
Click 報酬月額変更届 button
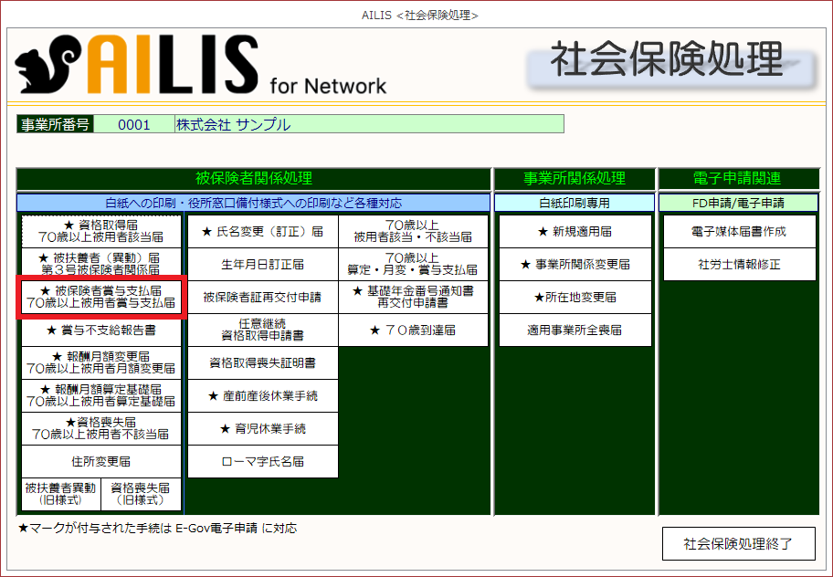(x=101, y=362)
